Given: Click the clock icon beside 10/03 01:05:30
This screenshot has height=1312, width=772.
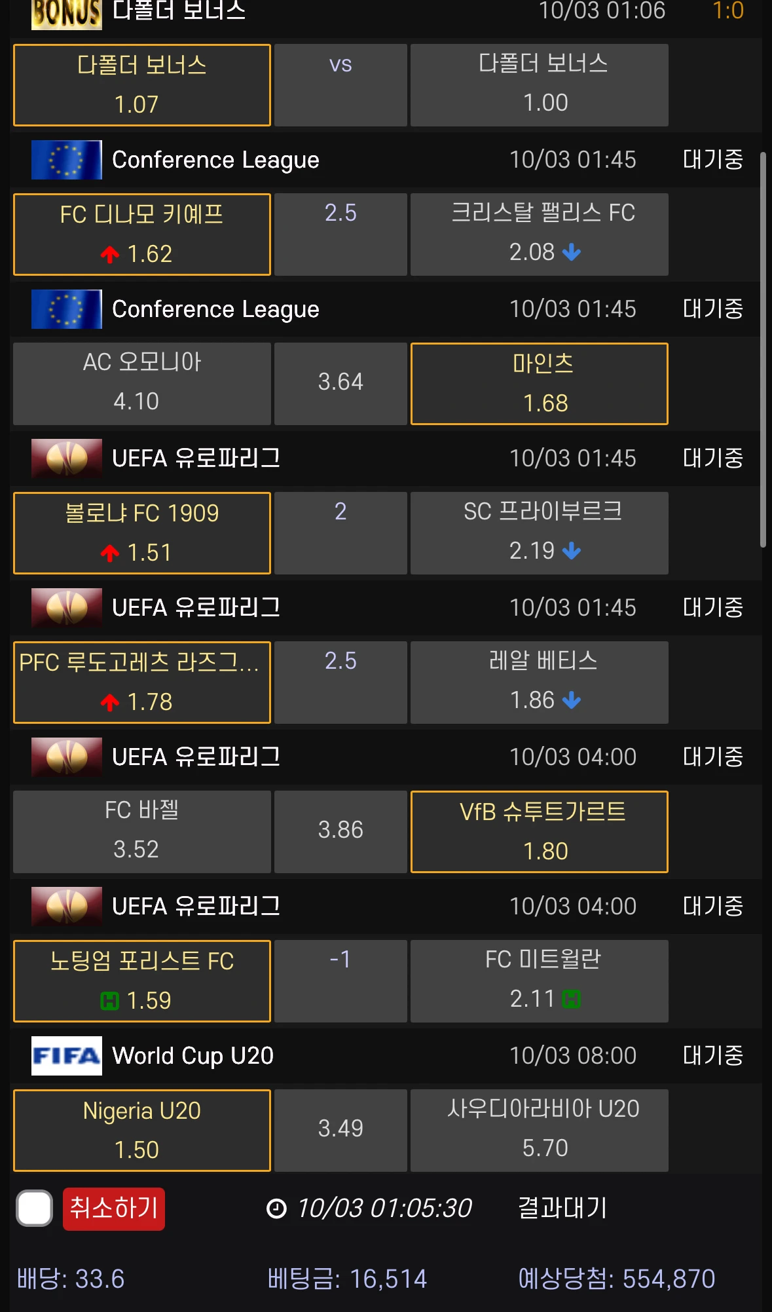Looking at the screenshot, I should click(276, 1209).
